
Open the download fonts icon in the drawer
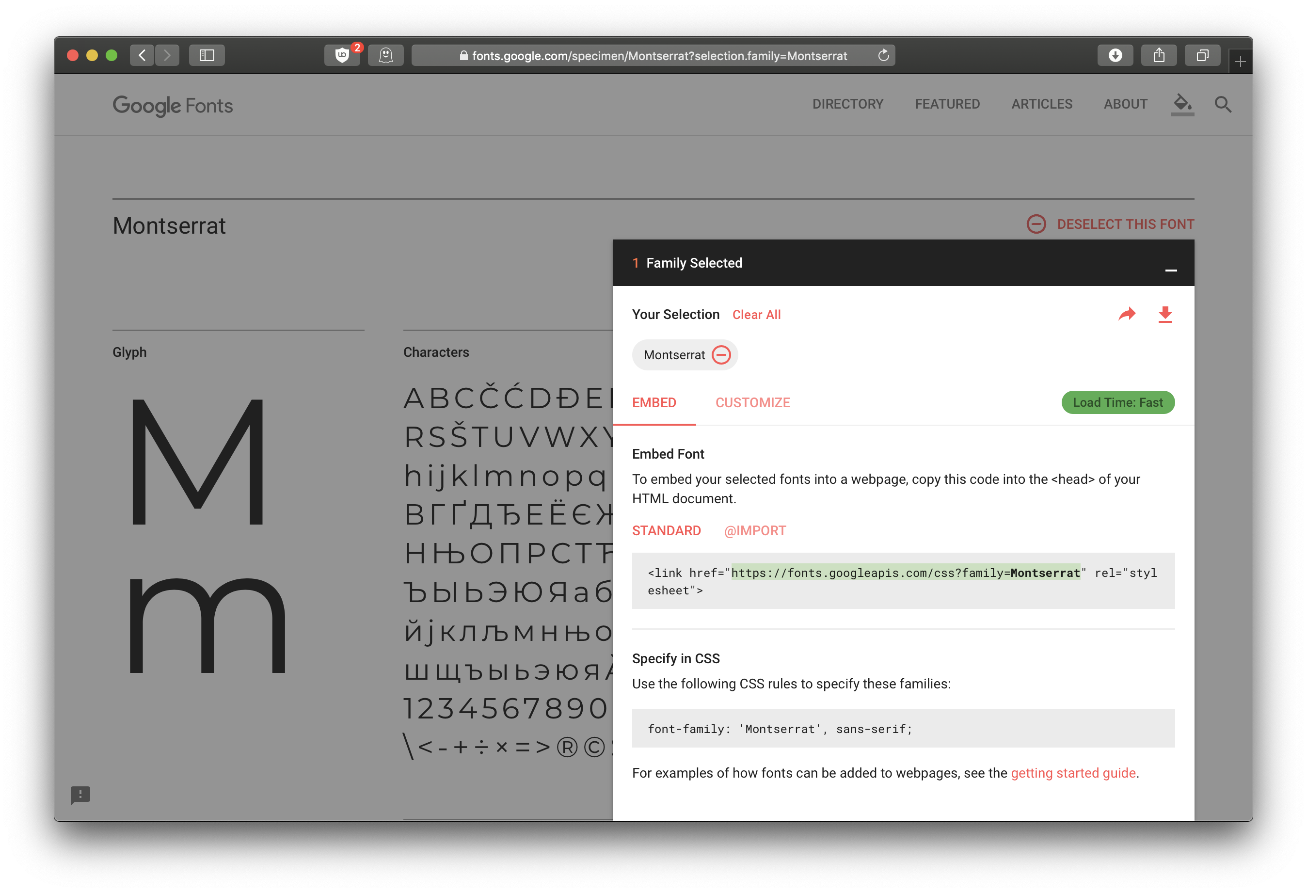1165,314
